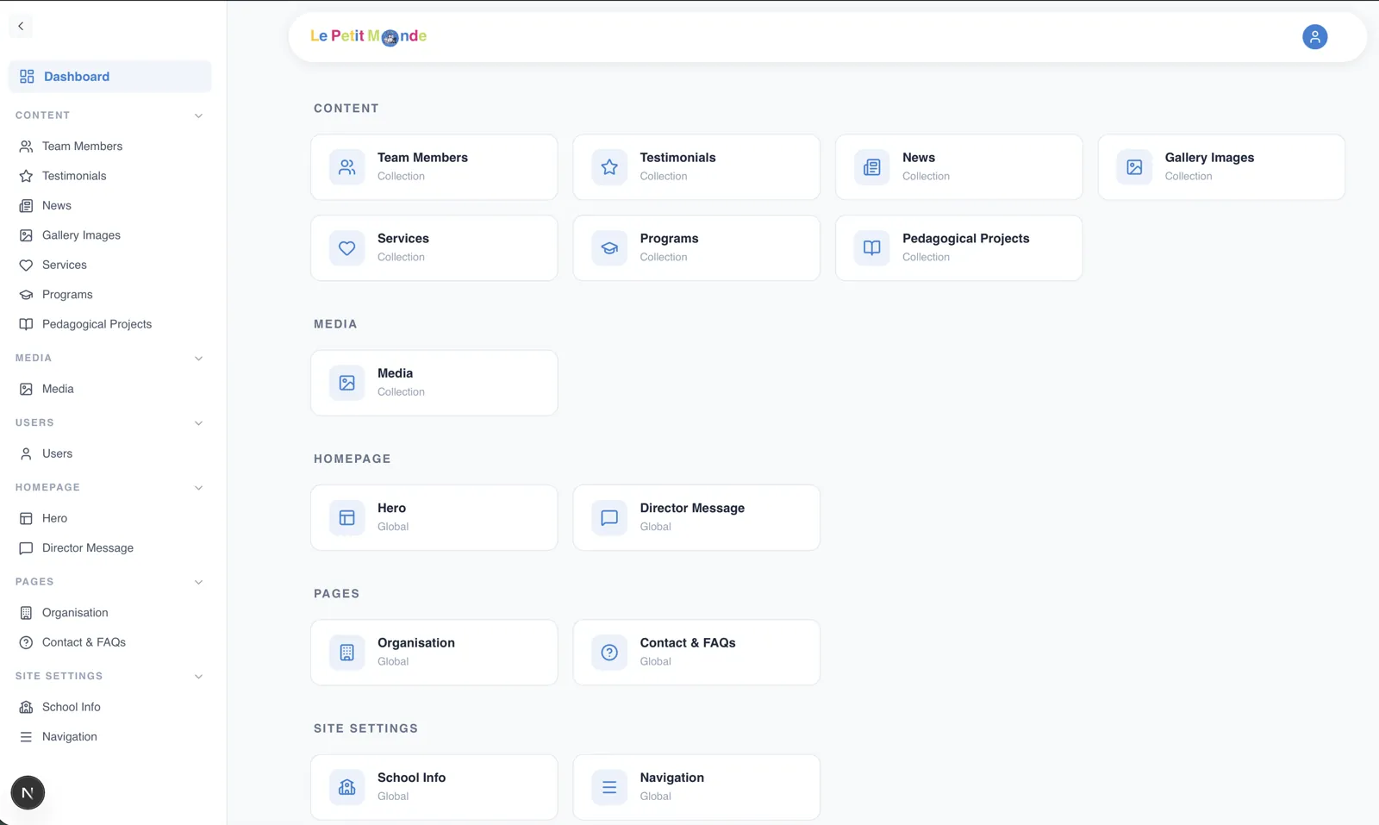Click the School Info card school icon
The image size is (1379, 825).
point(346,787)
